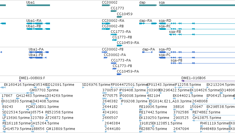The height and width of the screenshot is (133, 235).
Task: Pick the CG1773-RB transcript label
Action: point(122,37)
